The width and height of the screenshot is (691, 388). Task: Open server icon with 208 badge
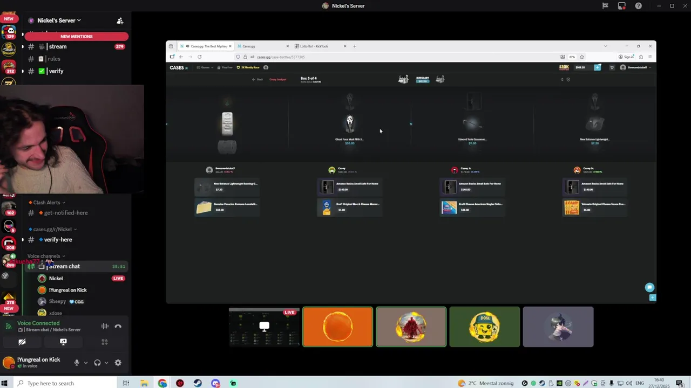(9, 244)
